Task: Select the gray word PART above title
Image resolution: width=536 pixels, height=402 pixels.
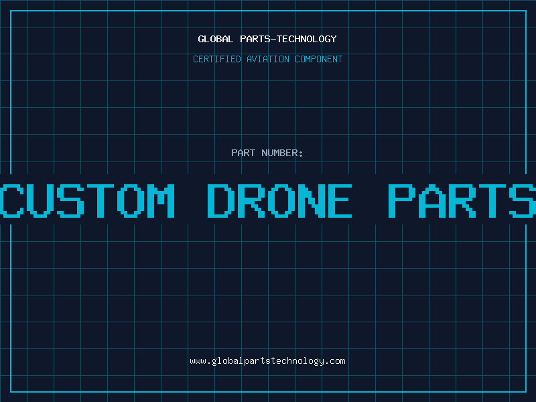Action: 243,153
